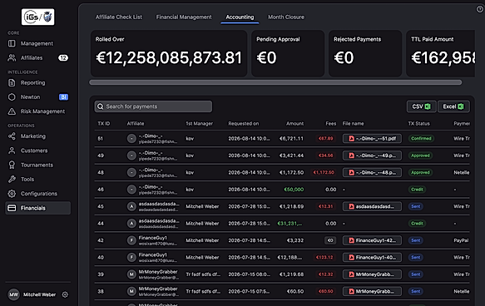Click the avatar in transaction 51 row
485x306 pixels.
131,139
